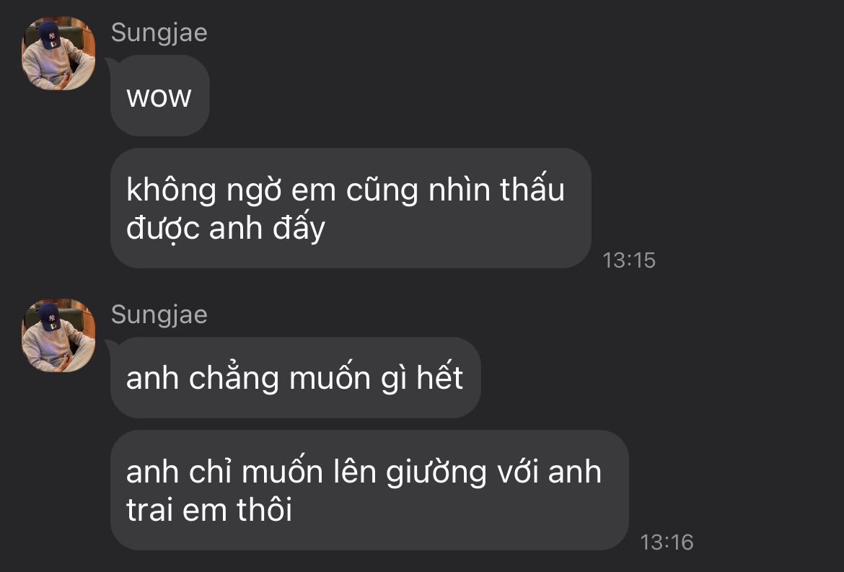Image resolution: width=844 pixels, height=572 pixels.
Task: Click the Sungjae name above "wow"
Action: 159,33
